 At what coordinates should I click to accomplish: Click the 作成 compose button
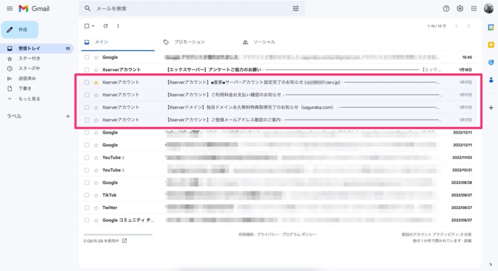[19, 30]
